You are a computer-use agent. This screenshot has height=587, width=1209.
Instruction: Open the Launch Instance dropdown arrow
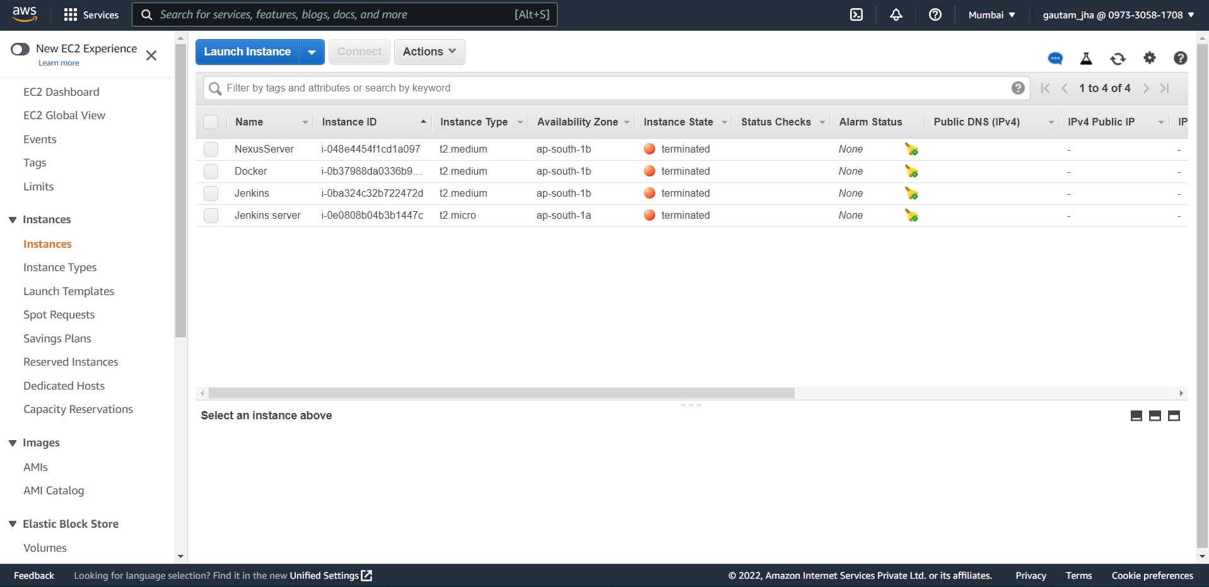tap(312, 52)
